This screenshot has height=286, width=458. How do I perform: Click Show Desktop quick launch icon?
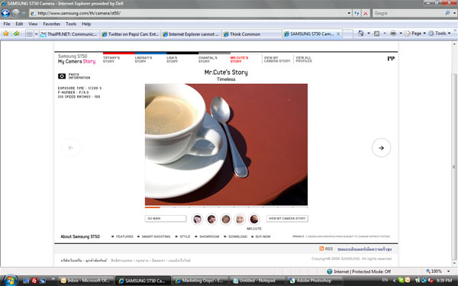[26, 281]
